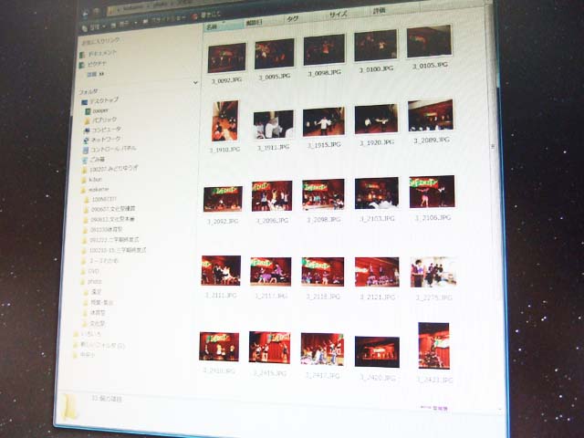This screenshot has height=438, width=584.
Task: Select the 文化祭 subfolder under photo
Action: 94,323
